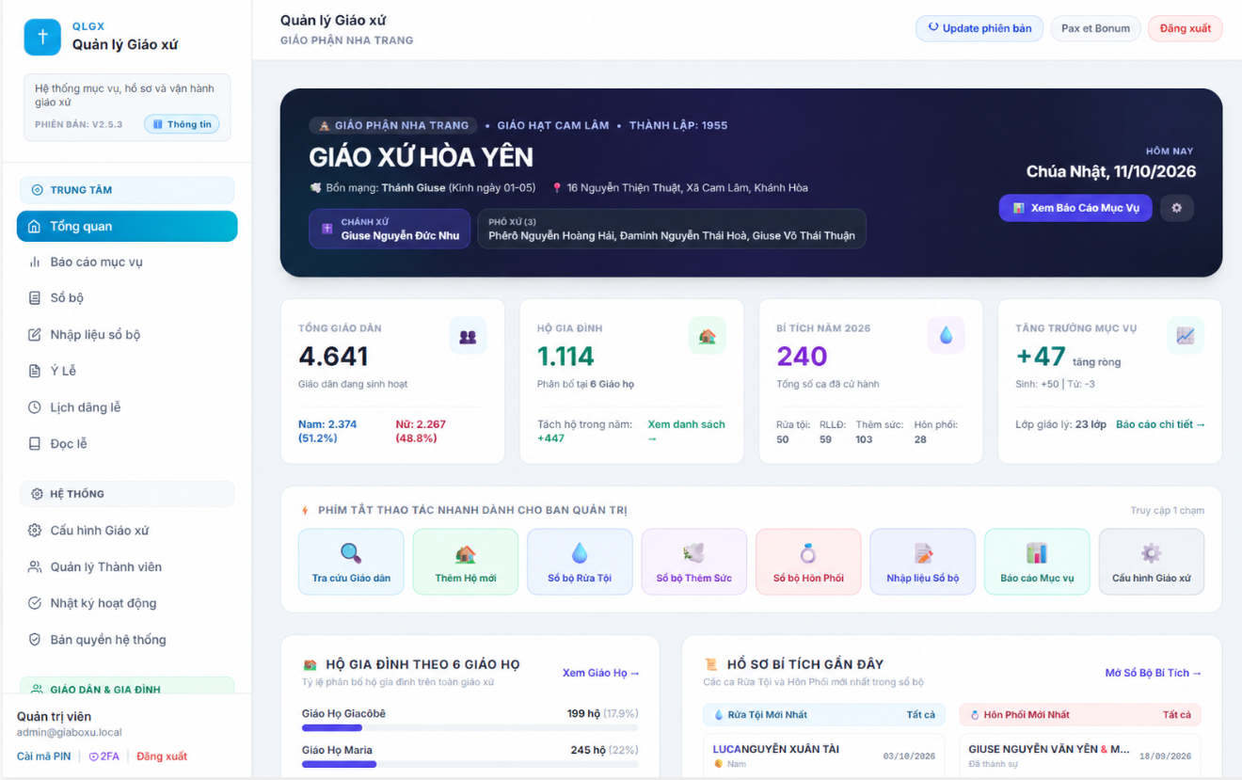Viewport: 1242px width, 780px height.
Task: Open the Sổ bộ Hôn Phối ring shortcut
Action: click(808, 562)
